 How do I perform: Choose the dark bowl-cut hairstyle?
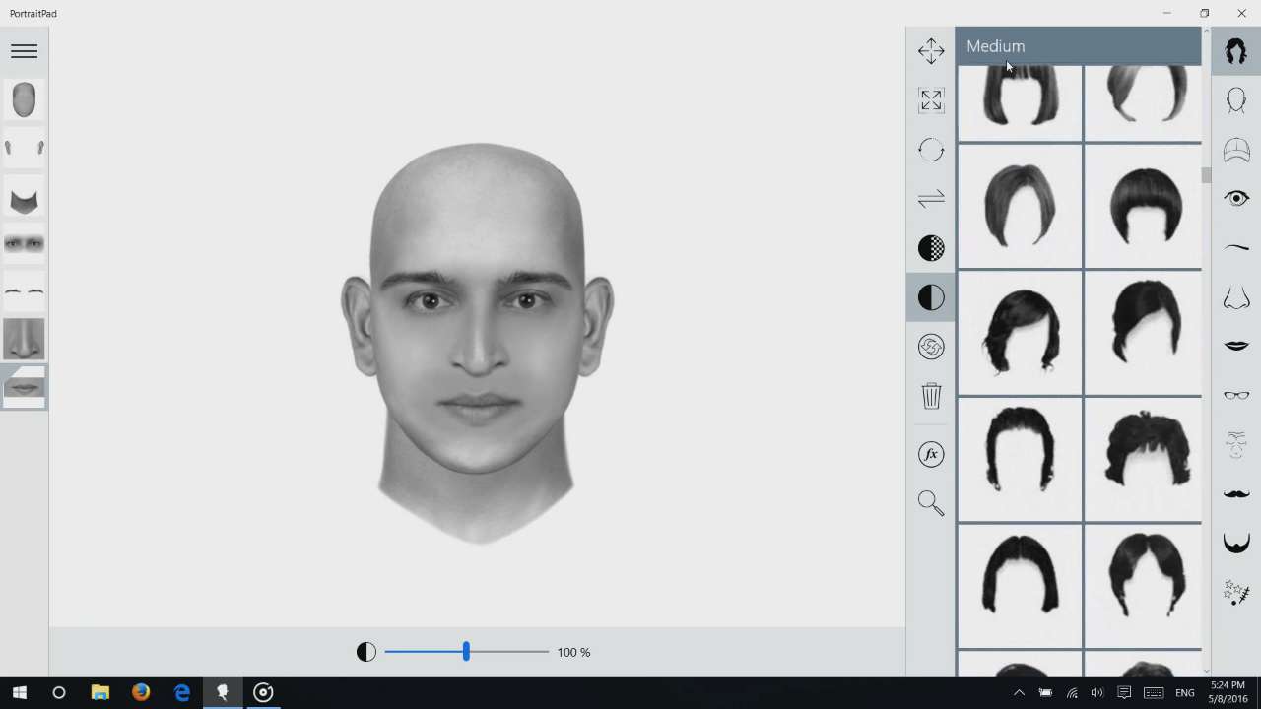click(1143, 206)
